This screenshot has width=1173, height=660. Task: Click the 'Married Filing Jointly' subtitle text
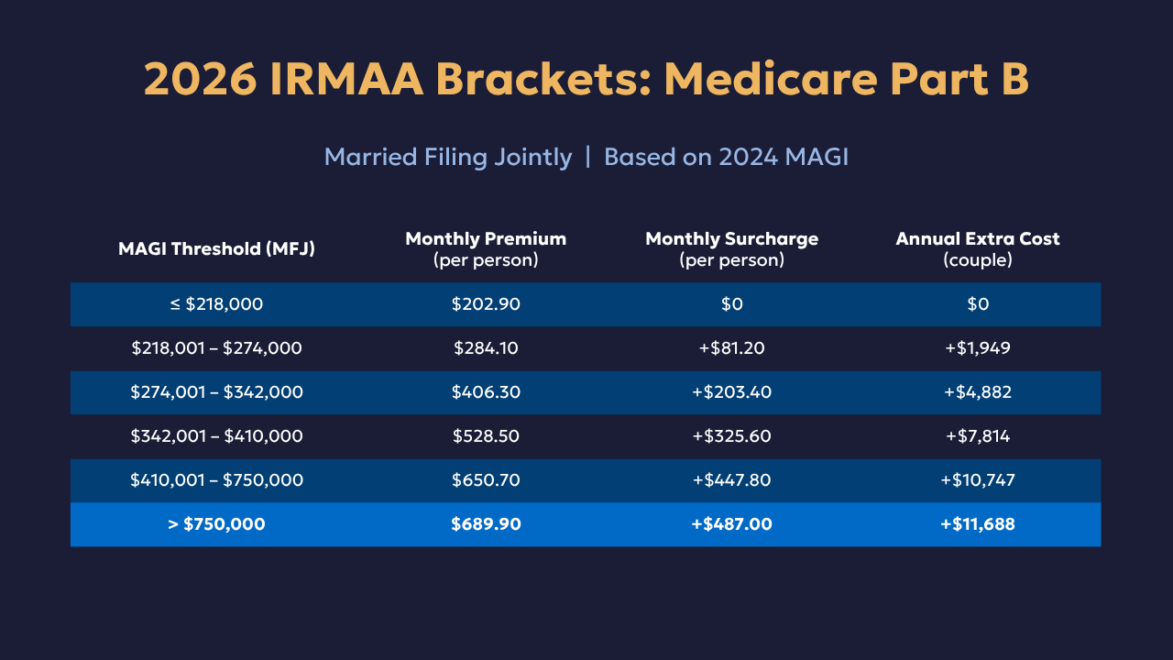(x=448, y=157)
